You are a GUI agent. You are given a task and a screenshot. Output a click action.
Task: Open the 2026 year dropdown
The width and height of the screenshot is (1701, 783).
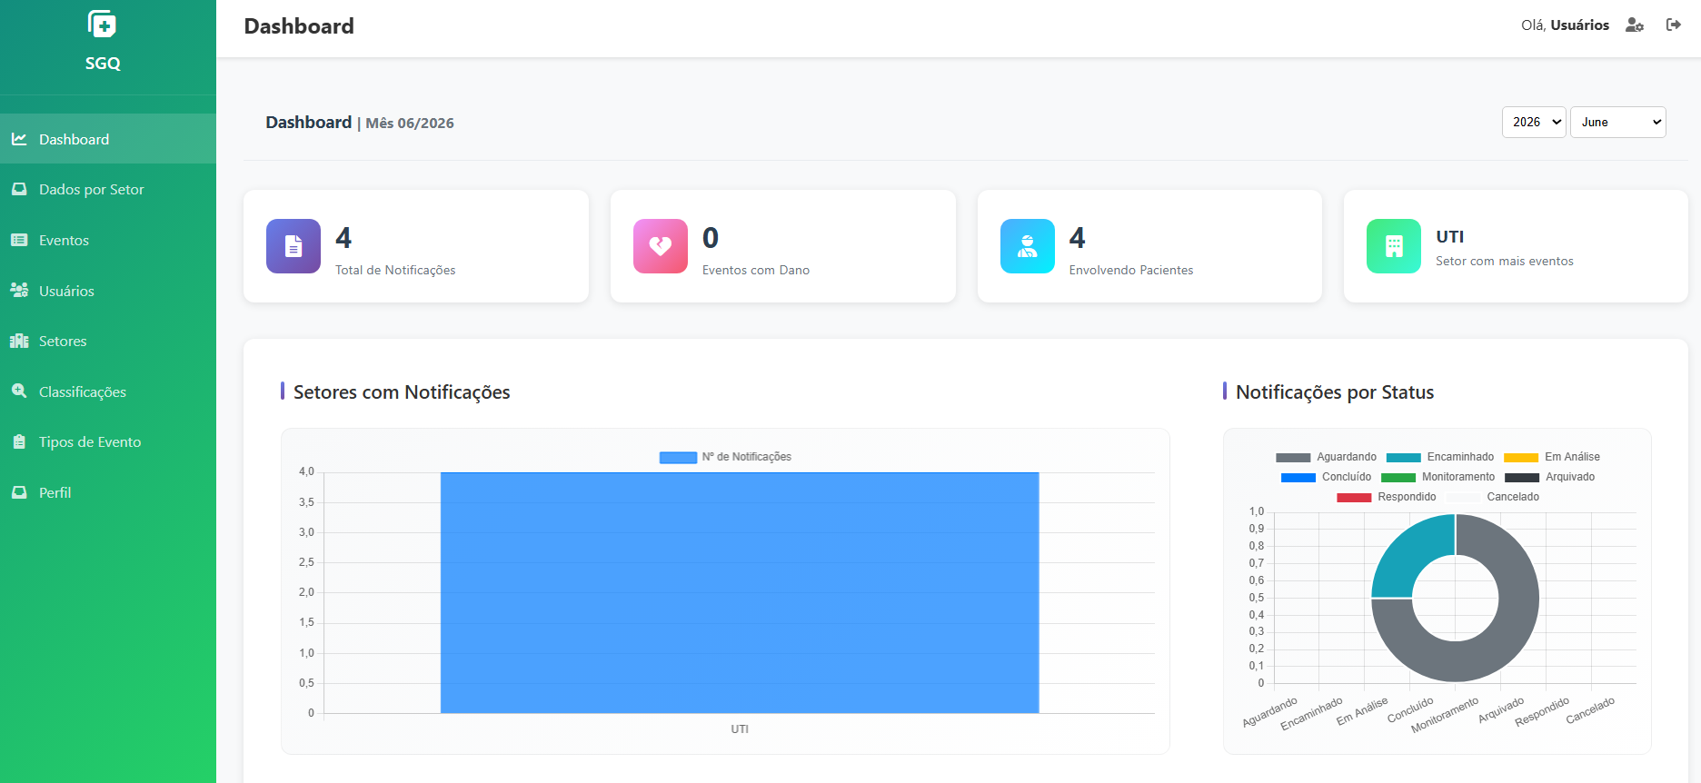click(1534, 122)
